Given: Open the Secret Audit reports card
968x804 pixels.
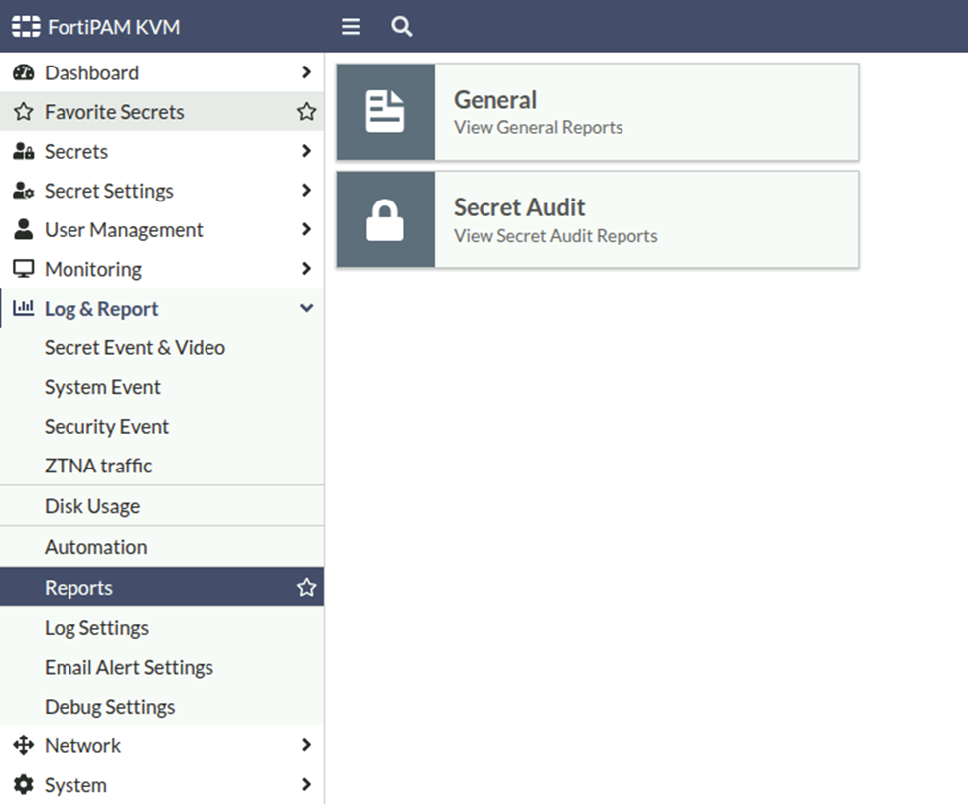Looking at the screenshot, I should [x=597, y=219].
